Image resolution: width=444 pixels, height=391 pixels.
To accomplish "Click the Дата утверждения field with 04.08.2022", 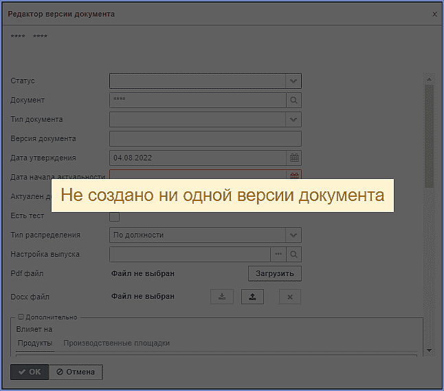I will point(198,158).
